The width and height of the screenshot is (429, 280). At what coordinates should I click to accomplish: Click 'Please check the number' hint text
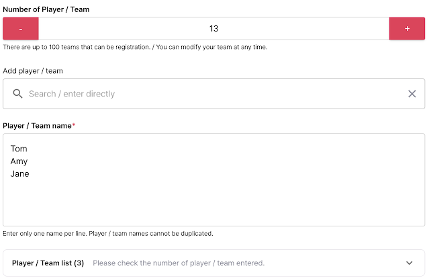(179, 263)
